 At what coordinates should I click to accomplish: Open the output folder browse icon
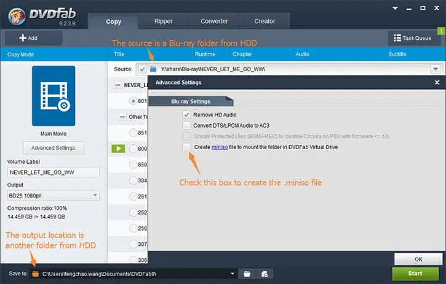coord(247,274)
